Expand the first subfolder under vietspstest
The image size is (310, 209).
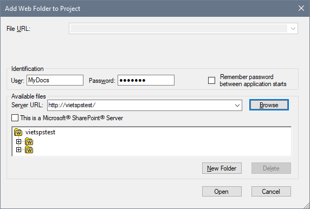[18, 142]
